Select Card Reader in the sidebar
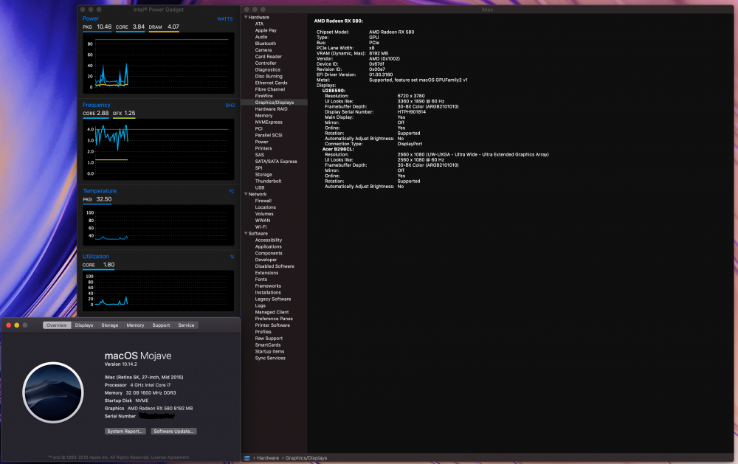Image resolution: width=738 pixels, height=464 pixels. [x=269, y=57]
